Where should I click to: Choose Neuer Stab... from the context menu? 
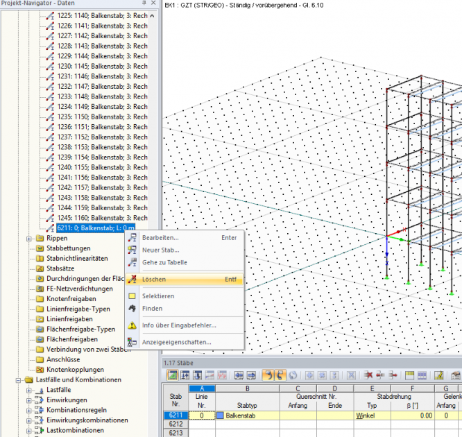[x=185, y=250]
